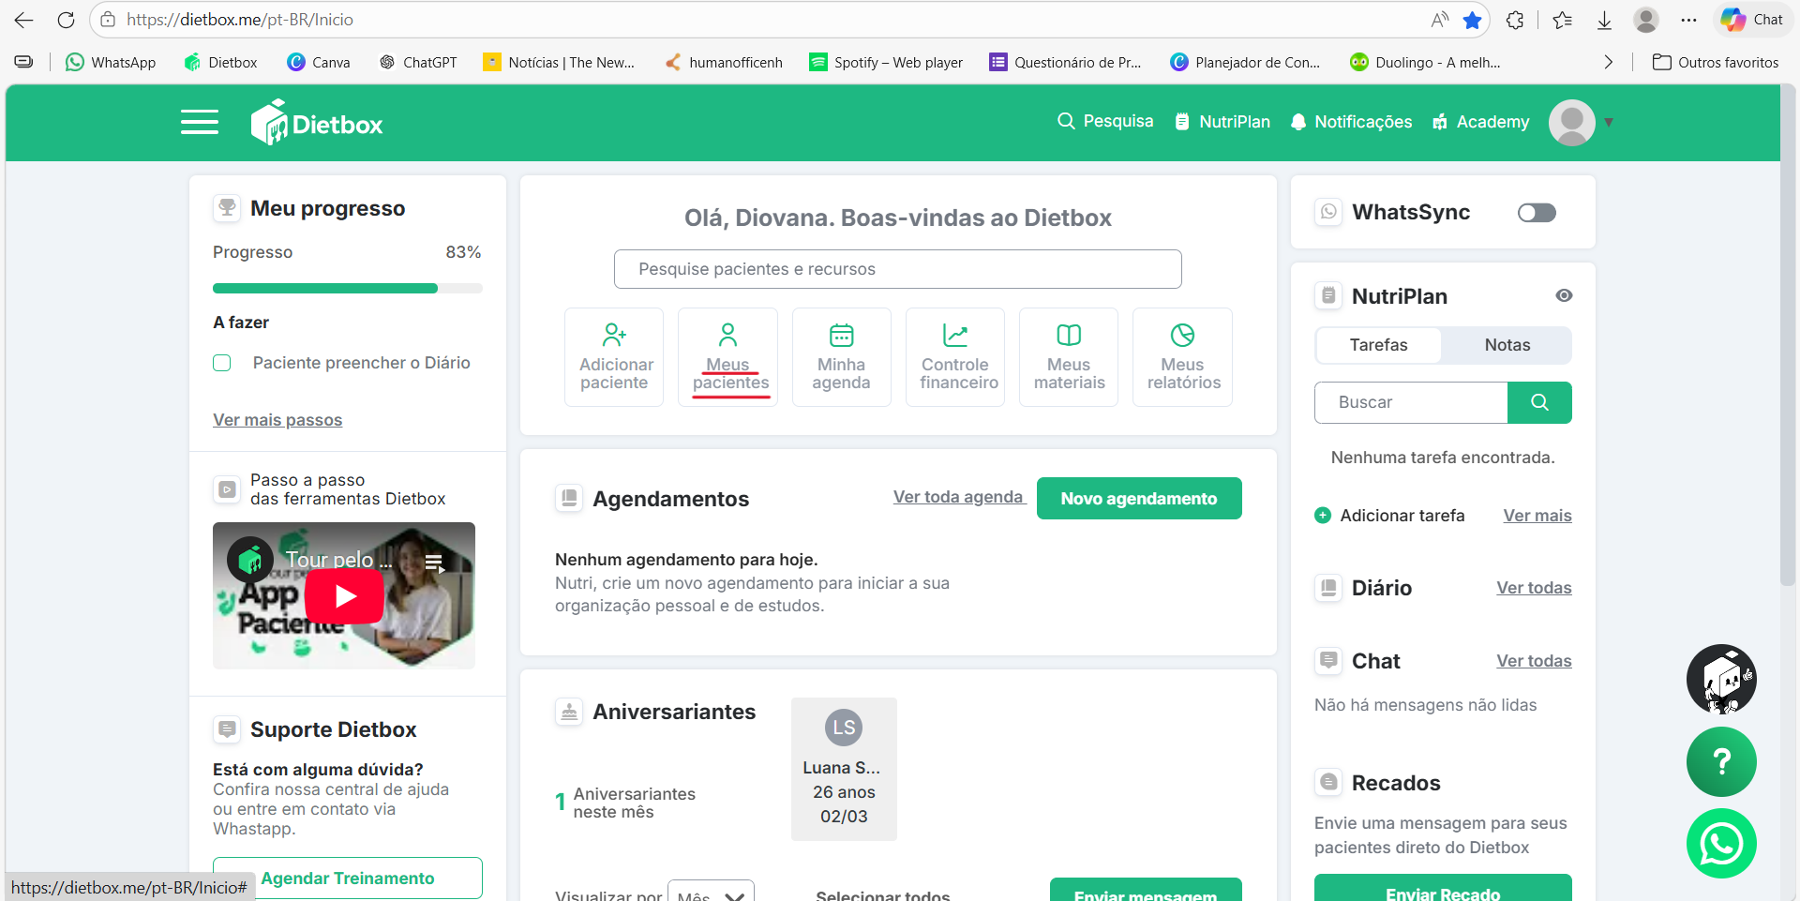Open the user profile avatar

pos(1572,122)
